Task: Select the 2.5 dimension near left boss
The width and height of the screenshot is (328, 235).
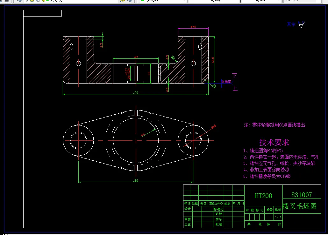Action: point(101,45)
